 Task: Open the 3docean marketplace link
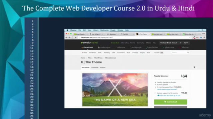pos(184,47)
